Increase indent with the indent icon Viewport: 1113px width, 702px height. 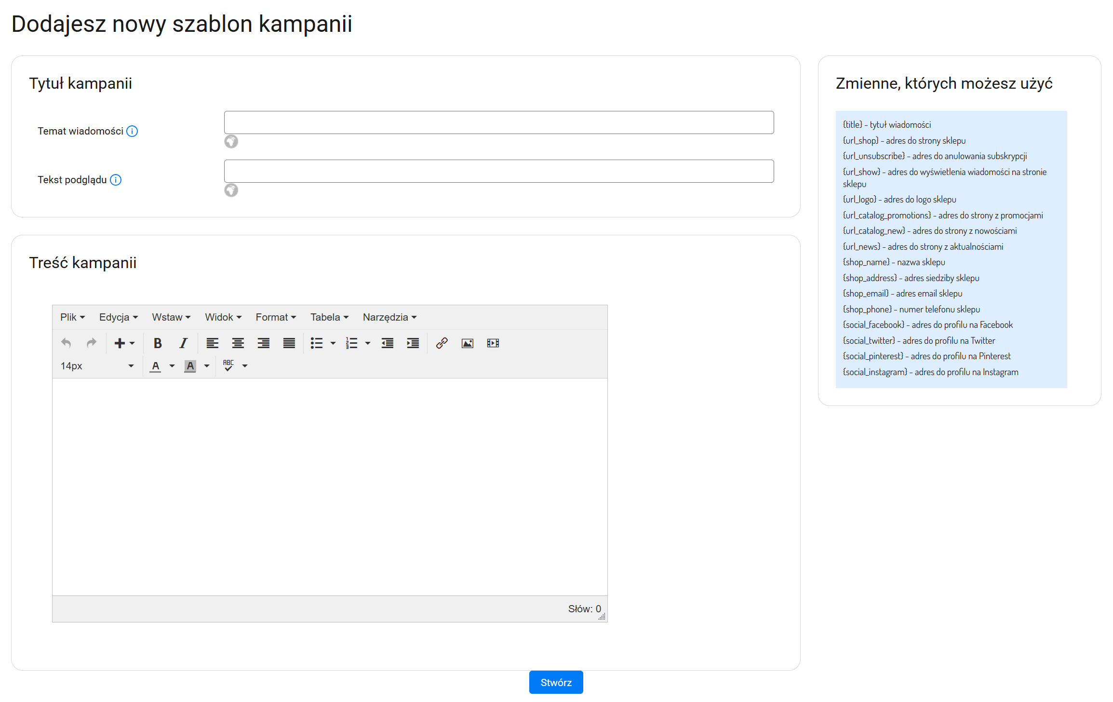(413, 343)
